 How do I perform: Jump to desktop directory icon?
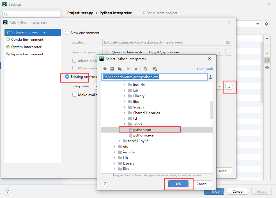[112, 69]
